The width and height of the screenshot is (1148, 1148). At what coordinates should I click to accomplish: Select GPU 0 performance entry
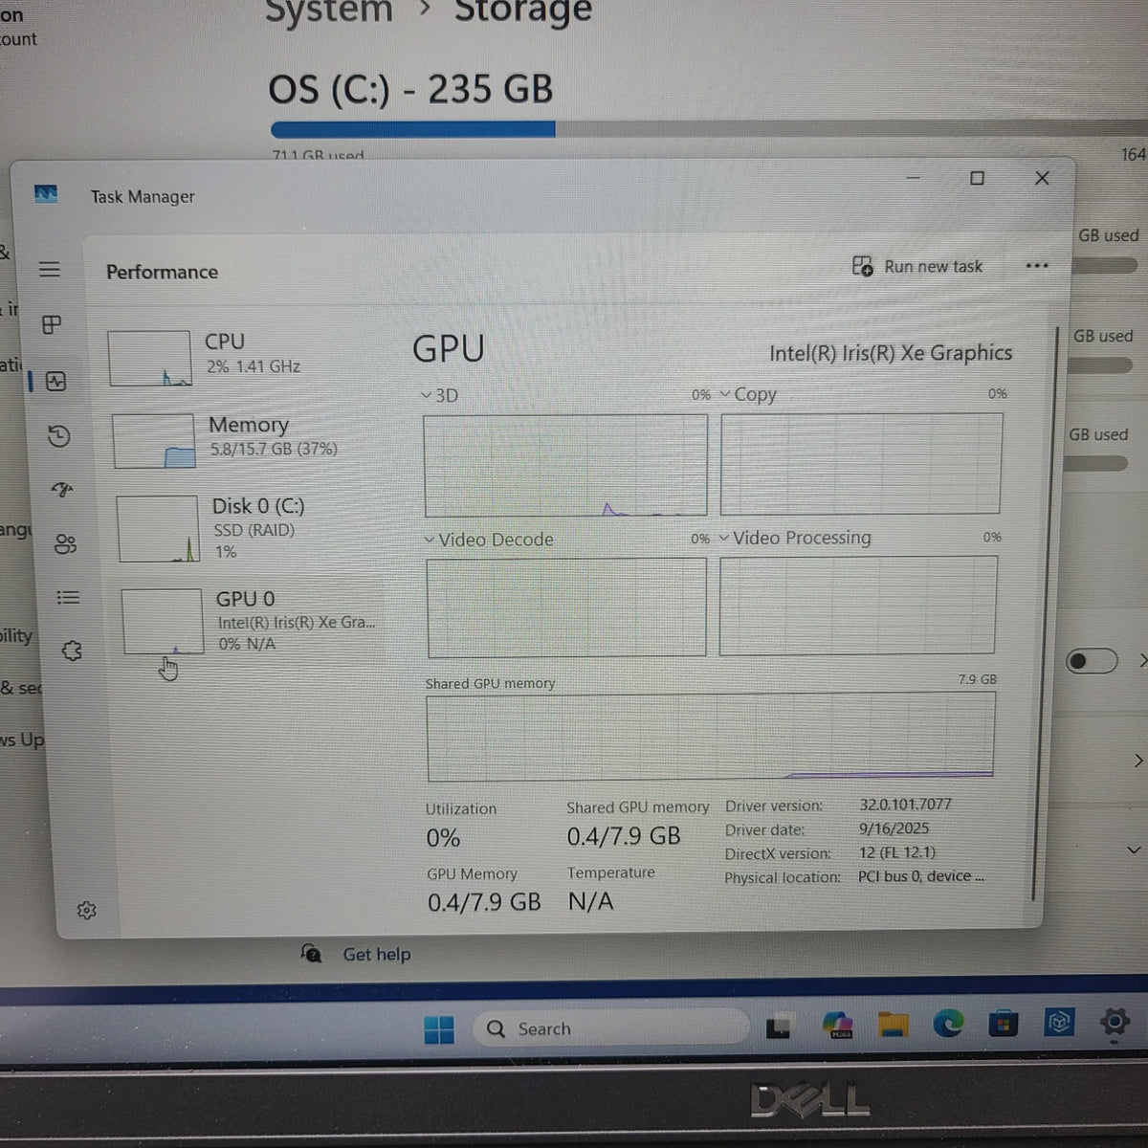pos(253,622)
